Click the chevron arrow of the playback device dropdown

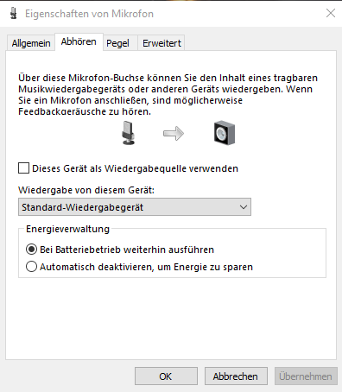pos(244,207)
